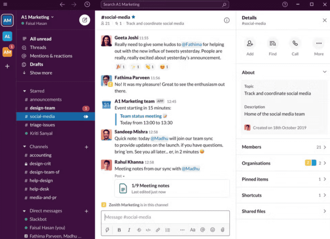Viewport: 330px width, 239px height.
Task: Click the Message #social-media input field
Action: coord(165,217)
